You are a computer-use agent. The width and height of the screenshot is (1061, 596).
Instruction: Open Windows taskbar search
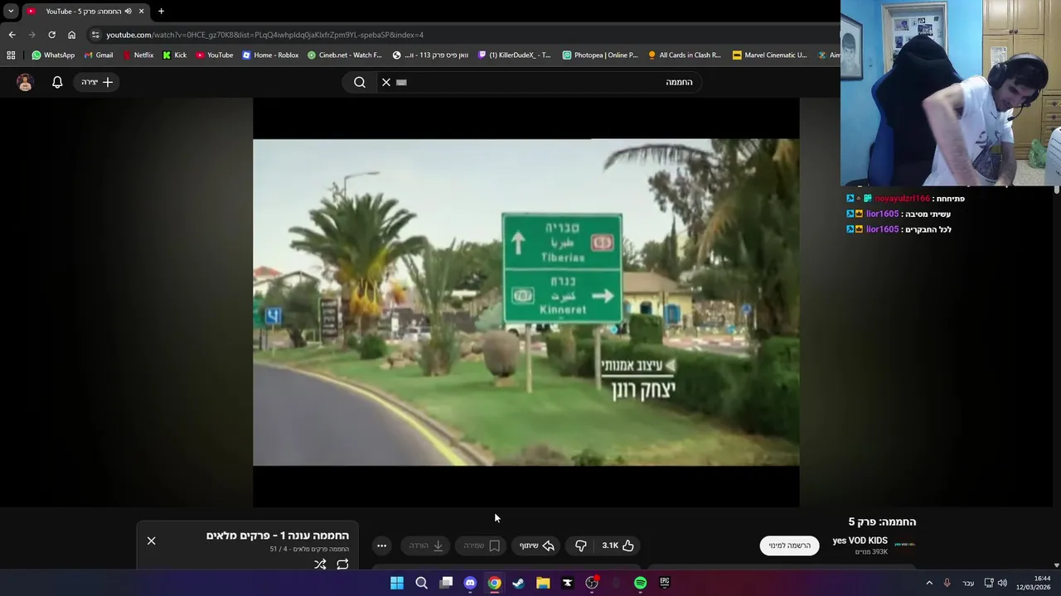421,583
